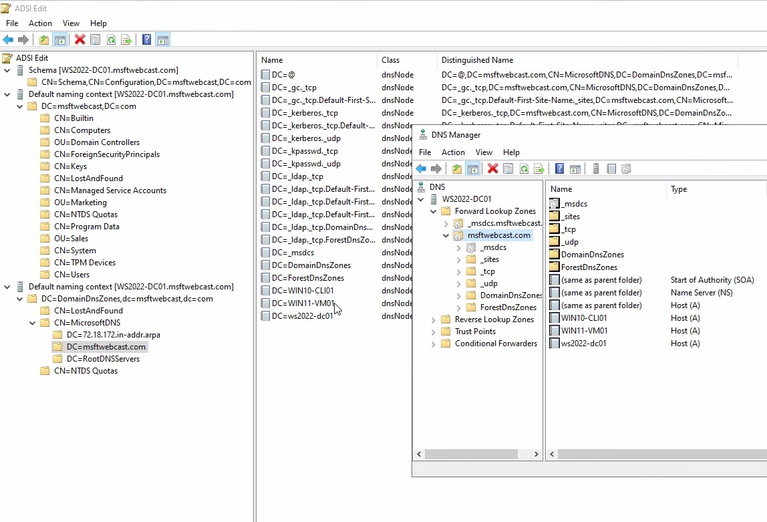Expand Reverse Lookup Zones in DNS Manager
Image resolution: width=767 pixels, height=522 pixels.
tap(434, 319)
